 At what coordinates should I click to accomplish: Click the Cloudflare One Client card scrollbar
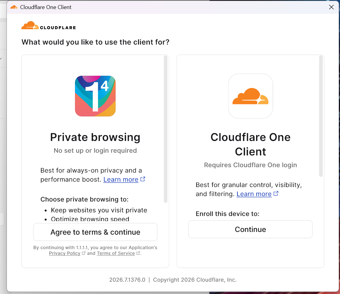point(321,116)
